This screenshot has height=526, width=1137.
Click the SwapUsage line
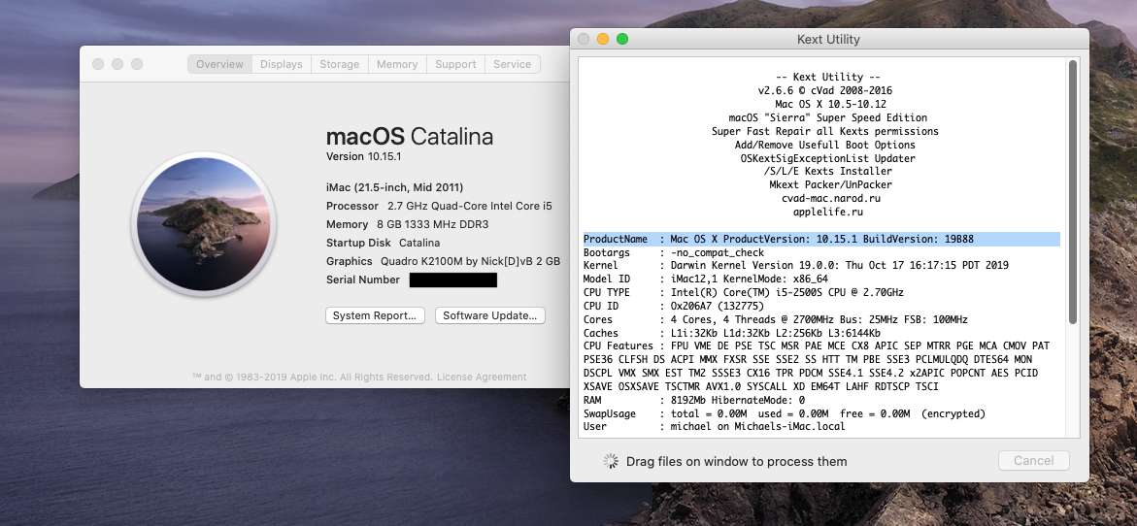pyautogui.click(x=784, y=413)
